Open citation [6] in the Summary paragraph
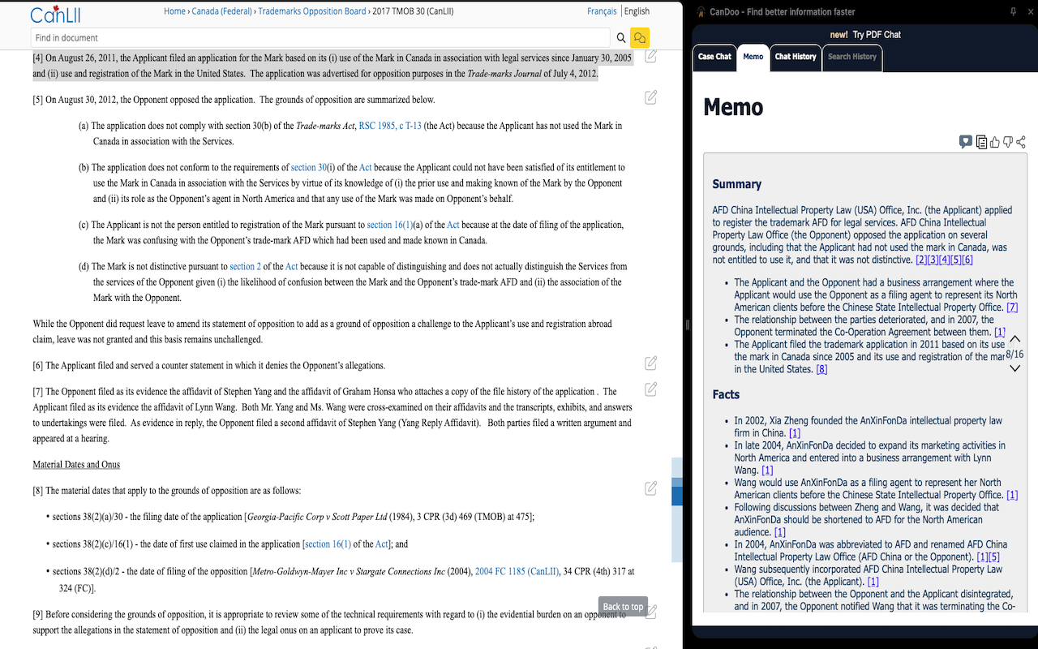Screen dimensions: 1038x649 click(967, 260)
